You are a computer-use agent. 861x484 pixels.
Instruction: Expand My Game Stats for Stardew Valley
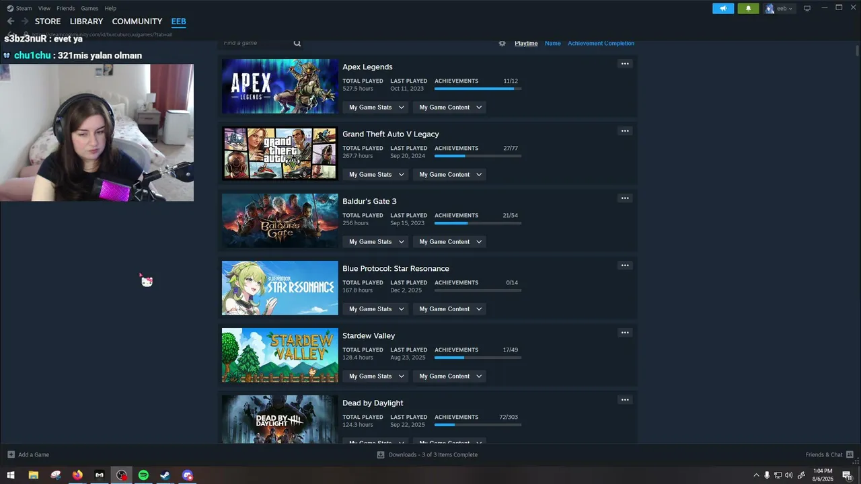(x=377, y=376)
